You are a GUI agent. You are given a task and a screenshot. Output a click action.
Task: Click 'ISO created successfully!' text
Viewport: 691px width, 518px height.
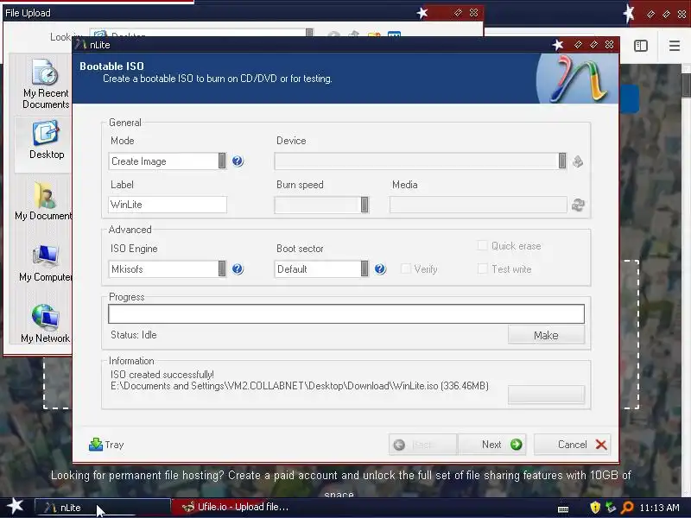point(162,375)
